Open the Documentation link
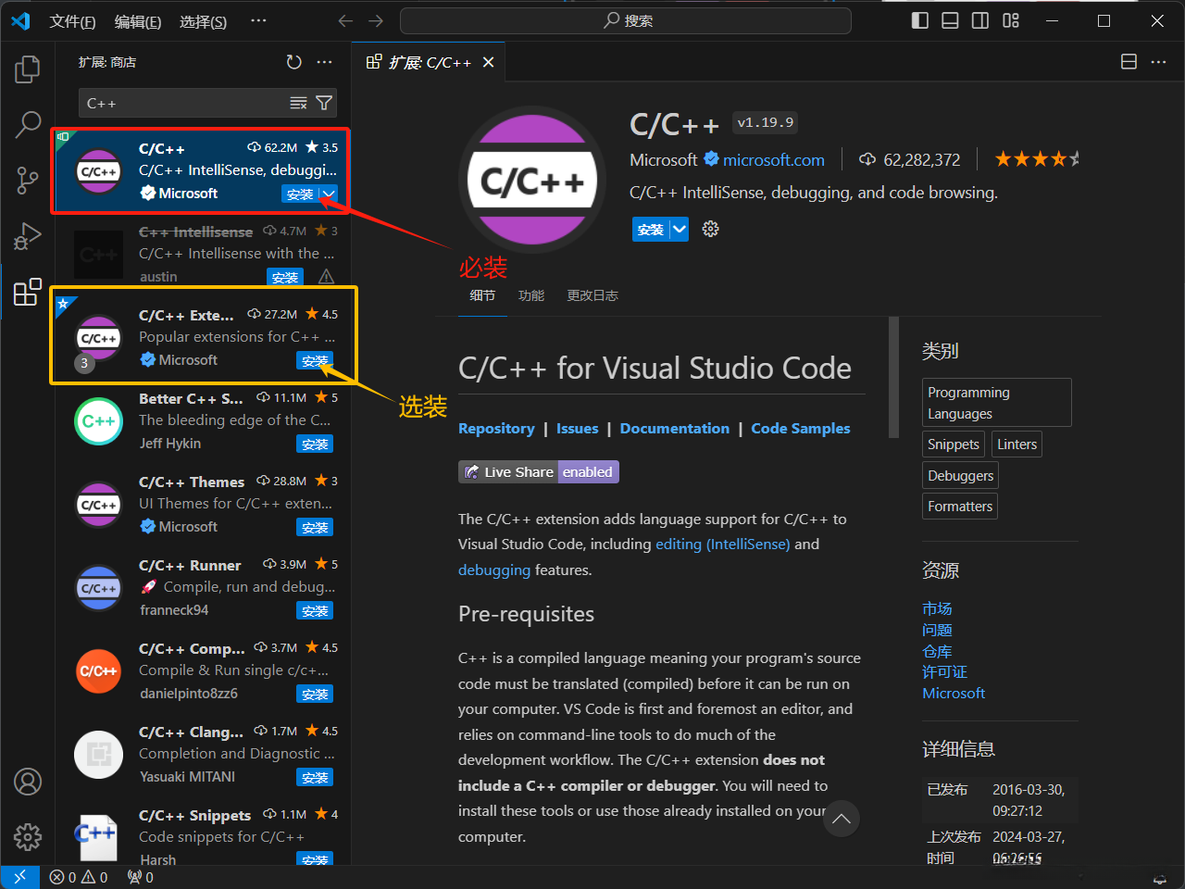 pyautogui.click(x=674, y=428)
